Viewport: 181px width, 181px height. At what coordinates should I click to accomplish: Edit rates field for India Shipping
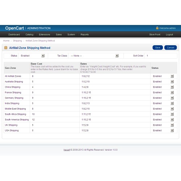click(115, 103)
